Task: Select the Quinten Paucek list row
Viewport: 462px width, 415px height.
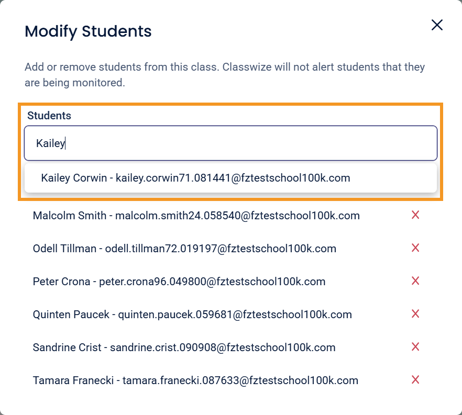Action: click(192, 315)
